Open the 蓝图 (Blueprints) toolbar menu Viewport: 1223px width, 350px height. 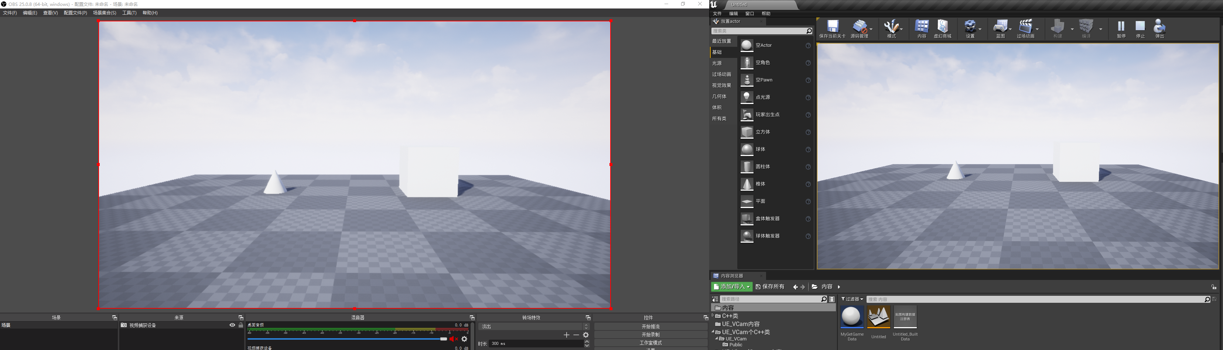(x=1001, y=28)
